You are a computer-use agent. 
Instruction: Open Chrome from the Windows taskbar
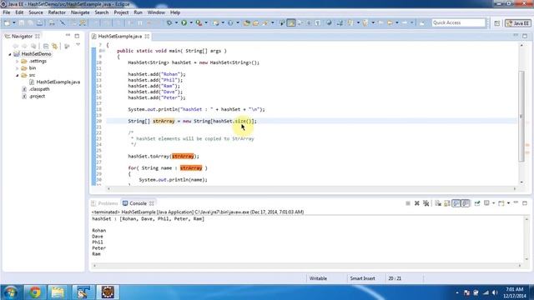35,292
